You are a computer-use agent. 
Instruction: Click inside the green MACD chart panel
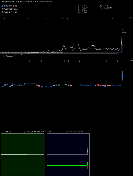pos(23,155)
